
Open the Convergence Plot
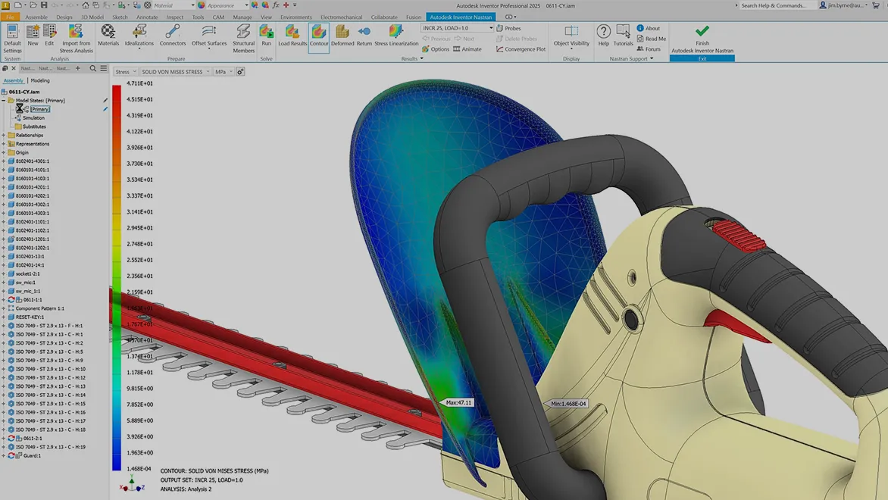point(521,49)
